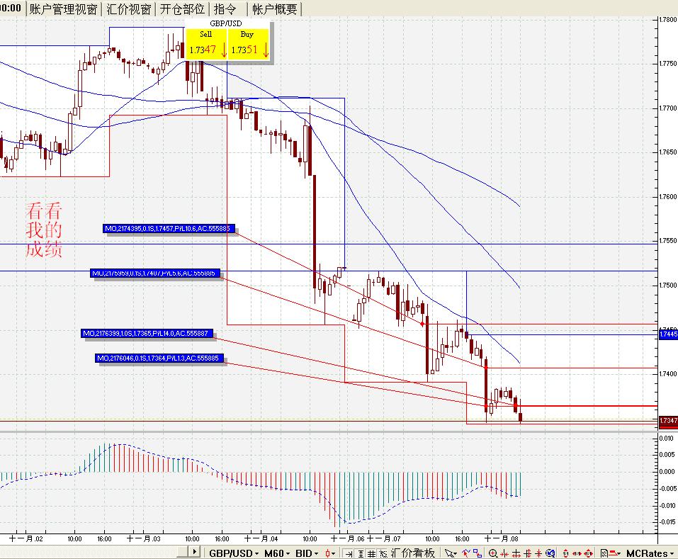Click the vertical scale fit icon

(360, 553)
